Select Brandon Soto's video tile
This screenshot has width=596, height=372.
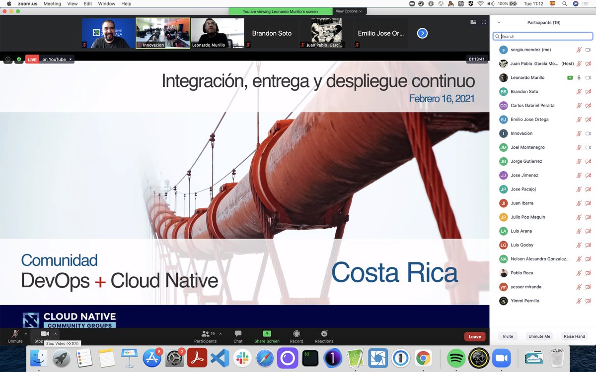[x=272, y=33]
